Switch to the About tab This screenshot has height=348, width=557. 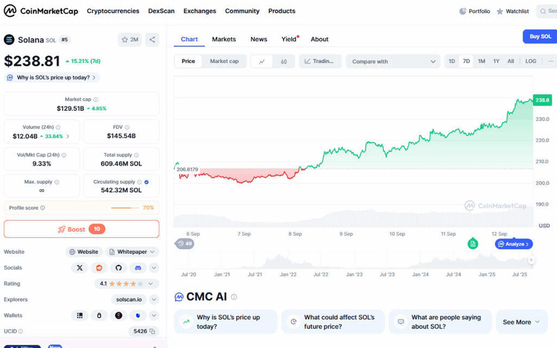[x=319, y=39]
